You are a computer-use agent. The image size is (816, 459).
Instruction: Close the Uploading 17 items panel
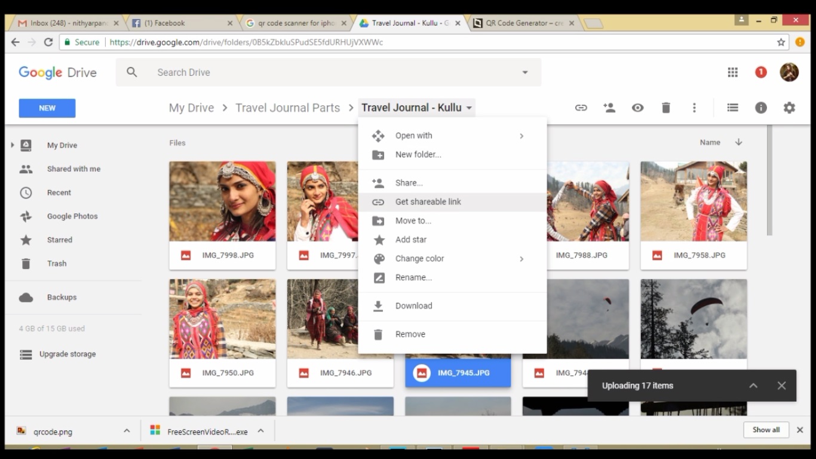pyautogui.click(x=781, y=386)
